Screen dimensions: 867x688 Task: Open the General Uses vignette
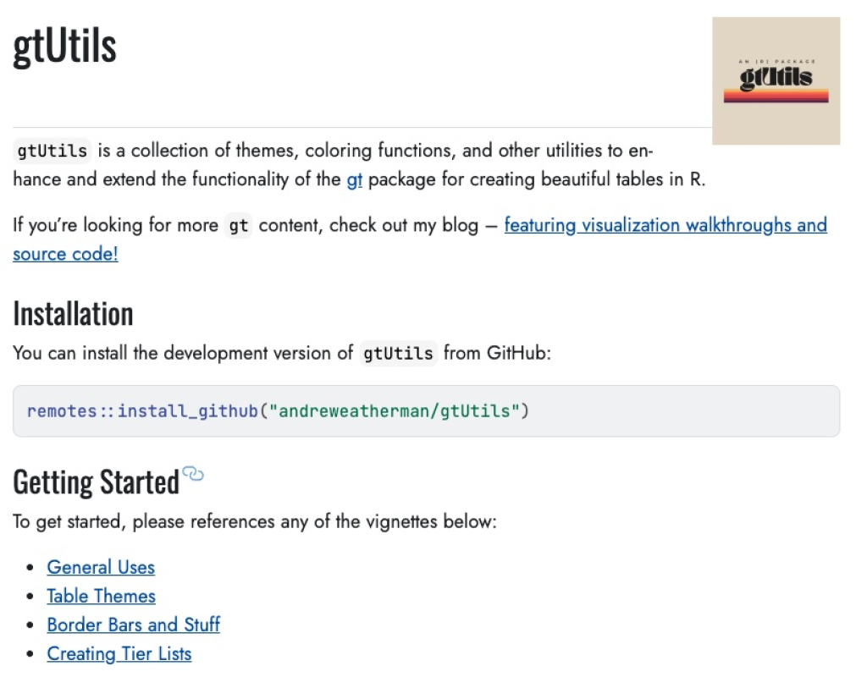point(101,567)
